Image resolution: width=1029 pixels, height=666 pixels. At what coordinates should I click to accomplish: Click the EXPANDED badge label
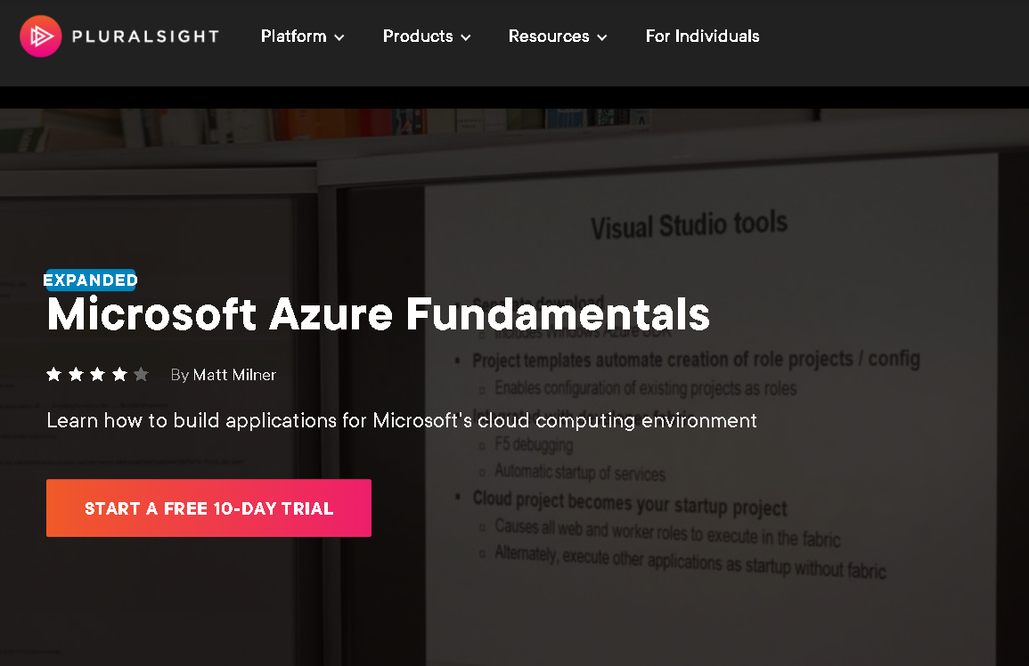91,280
